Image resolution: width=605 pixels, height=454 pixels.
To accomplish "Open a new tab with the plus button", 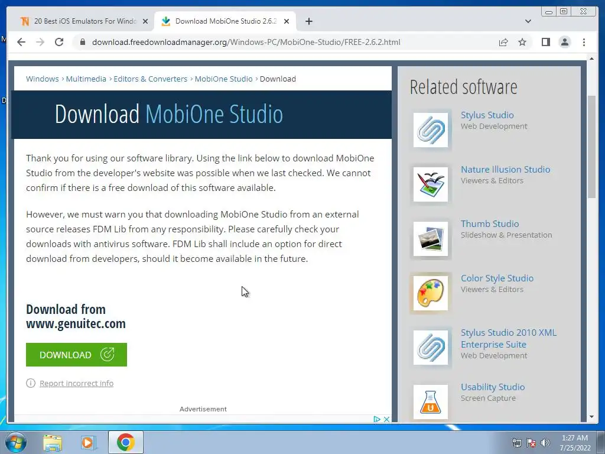I will pos(308,21).
